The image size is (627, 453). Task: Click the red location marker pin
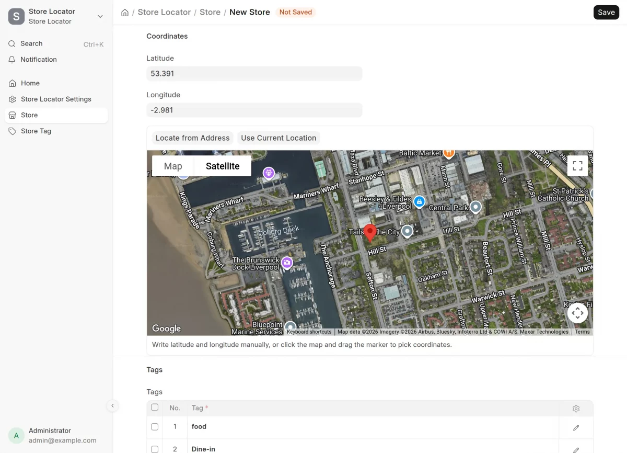[x=370, y=233]
